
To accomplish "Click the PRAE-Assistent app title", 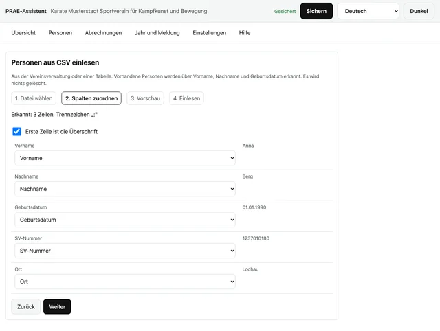I will pyautogui.click(x=26, y=11).
